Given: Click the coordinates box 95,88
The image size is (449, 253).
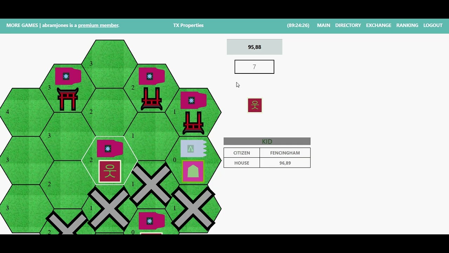Looking at the screenshot, I should pos(254,47).
